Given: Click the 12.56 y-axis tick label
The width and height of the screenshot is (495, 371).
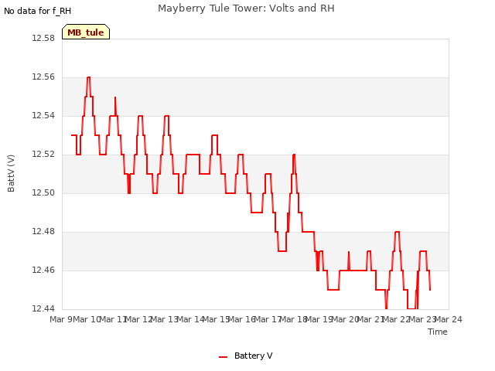Looking at the screenshot, I should coord(43,77).
